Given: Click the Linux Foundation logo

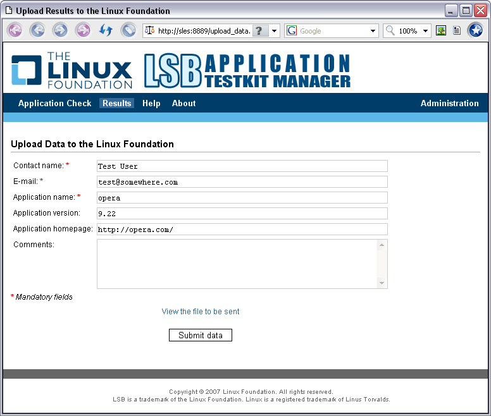Looking at the screenshot, I should [x=71, y=70].
